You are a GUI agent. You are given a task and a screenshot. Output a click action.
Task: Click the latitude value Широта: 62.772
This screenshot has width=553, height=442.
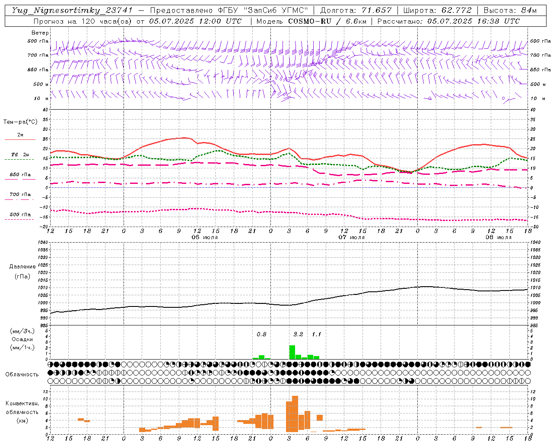point(437,10)
